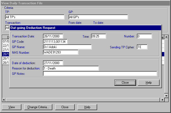Open Help in the Deduction Request dialog
Image resolution: width=171 pixels, height=113 pixels.
tap(149, 83)
